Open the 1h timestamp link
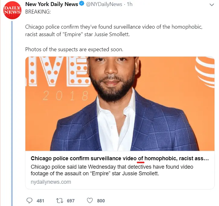 (x=130, y=4)
